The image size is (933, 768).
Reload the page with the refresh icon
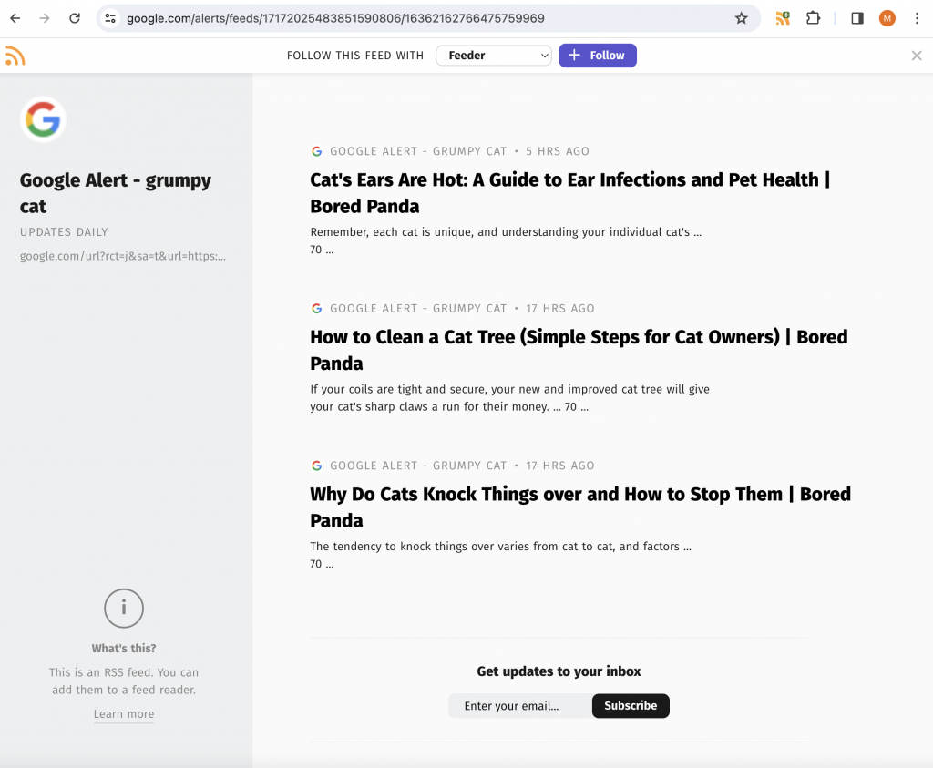(x=75, y=18)
